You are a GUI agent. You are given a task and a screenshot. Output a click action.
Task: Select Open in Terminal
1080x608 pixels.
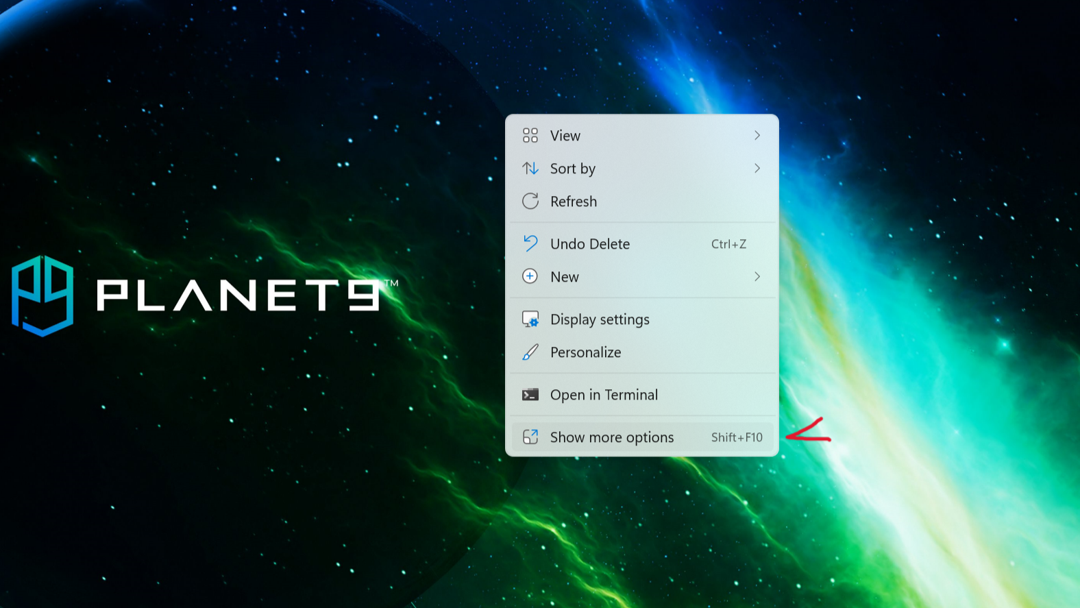[x=642, y=395]
